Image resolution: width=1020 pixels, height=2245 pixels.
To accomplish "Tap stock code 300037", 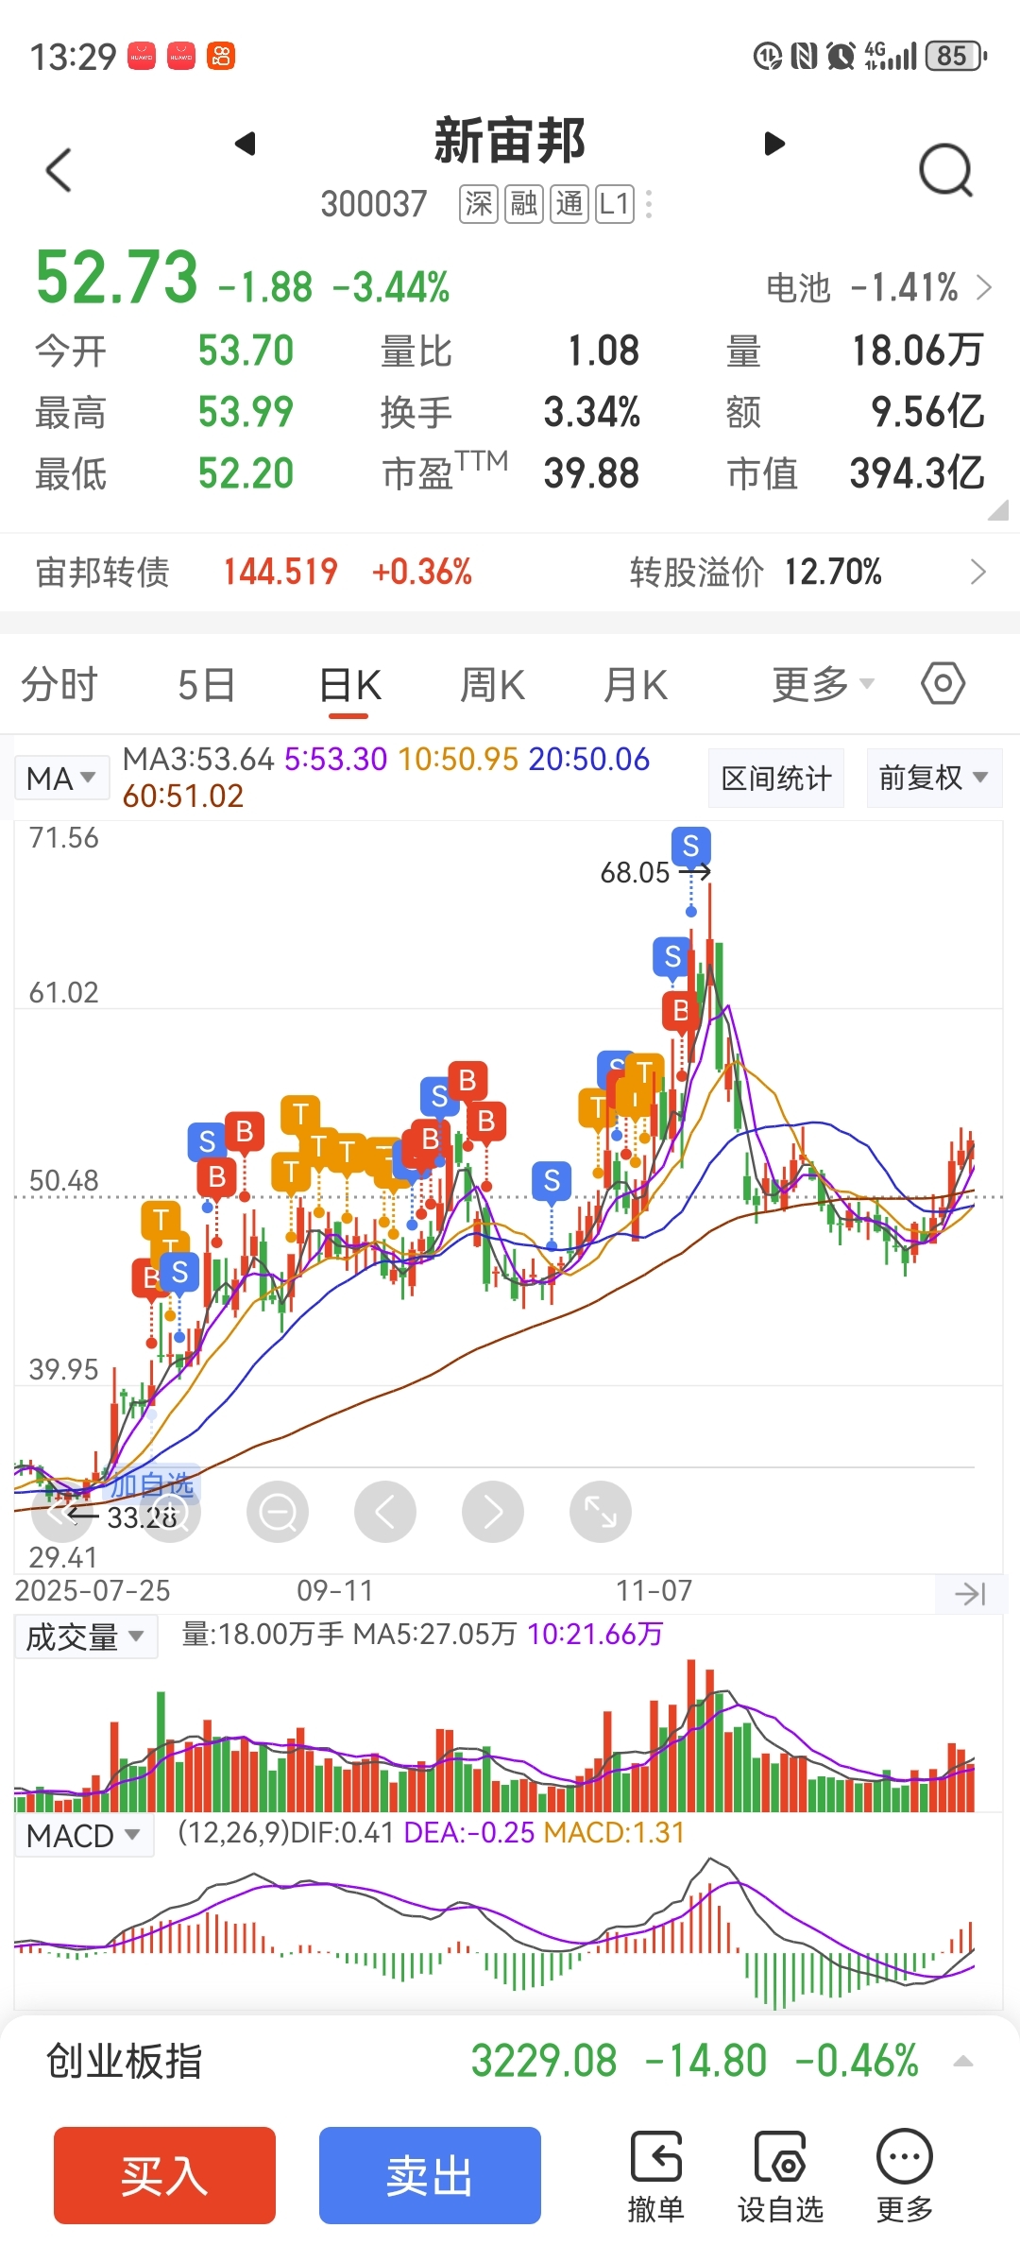I will click(x=374, y=204).
